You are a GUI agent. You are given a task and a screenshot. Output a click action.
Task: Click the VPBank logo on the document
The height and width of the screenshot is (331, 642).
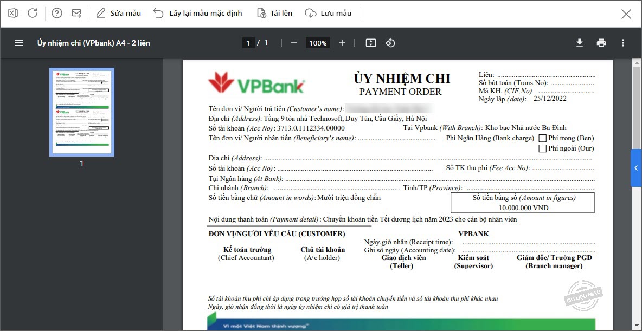pyautogui.click(x=256, y=83)
